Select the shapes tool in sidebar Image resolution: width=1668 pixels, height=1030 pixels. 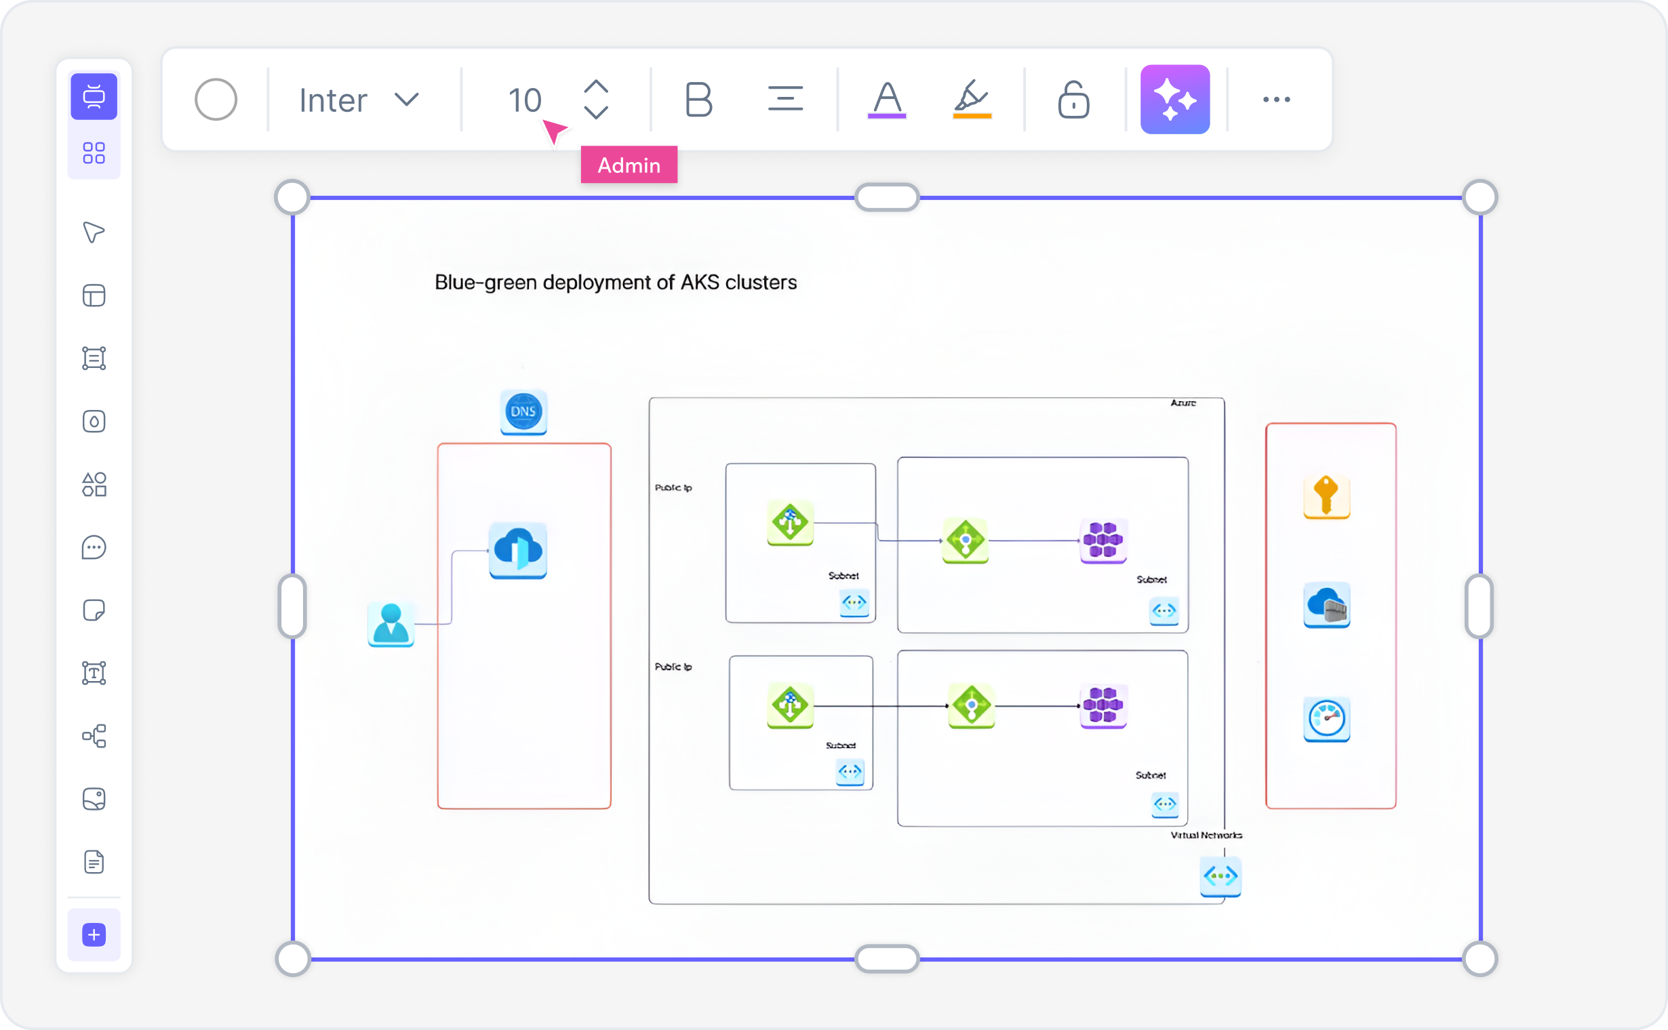click(94, 485)
